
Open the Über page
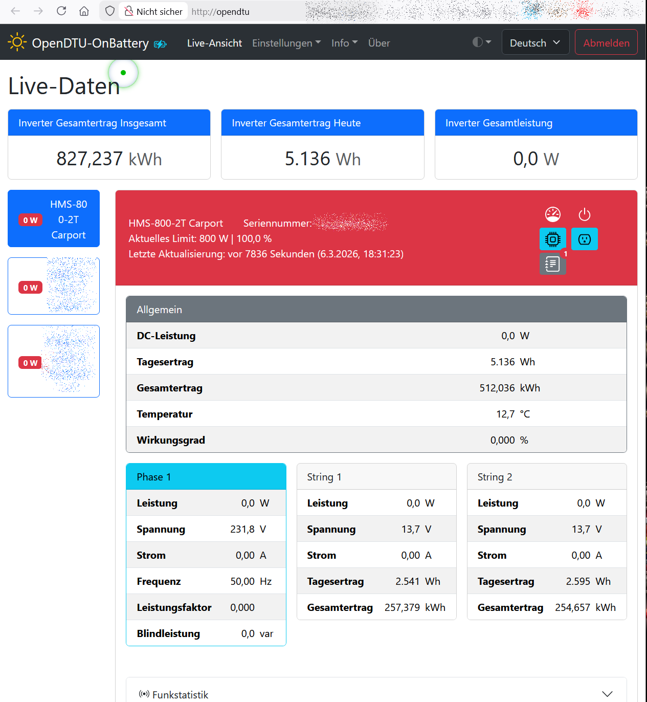379,43
